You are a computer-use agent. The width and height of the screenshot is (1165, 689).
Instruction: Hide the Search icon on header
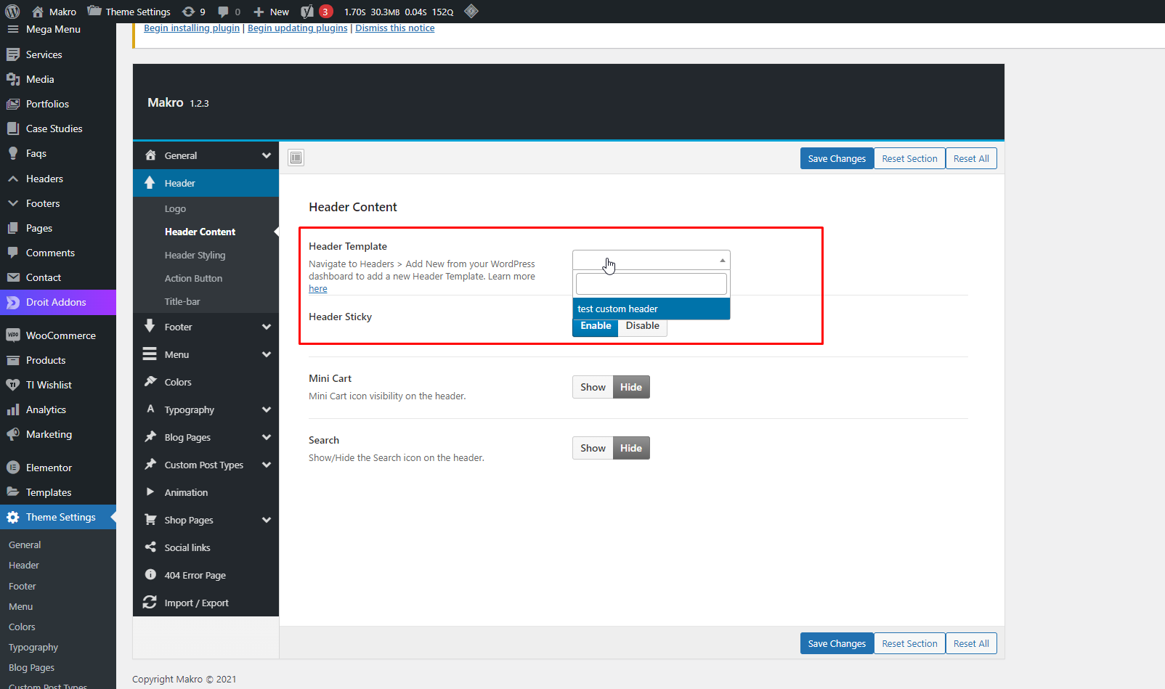[x=631, y=448]
